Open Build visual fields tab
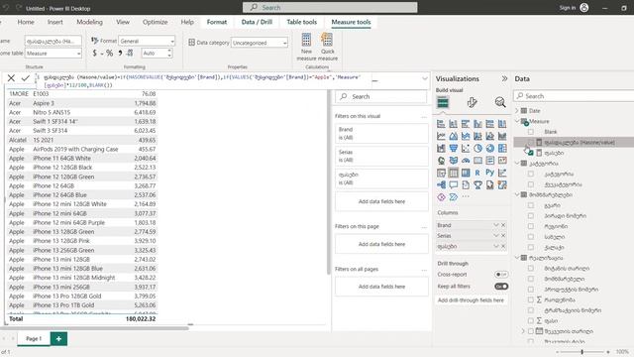 tap(443, 102)
